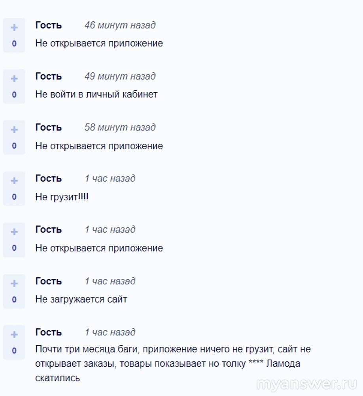Image resolution: width=363 pixels, height=396 pixels.
Task: Upvote the comment from 58 minutes ago
Action: pyautogui.click(x=14, y=130)
